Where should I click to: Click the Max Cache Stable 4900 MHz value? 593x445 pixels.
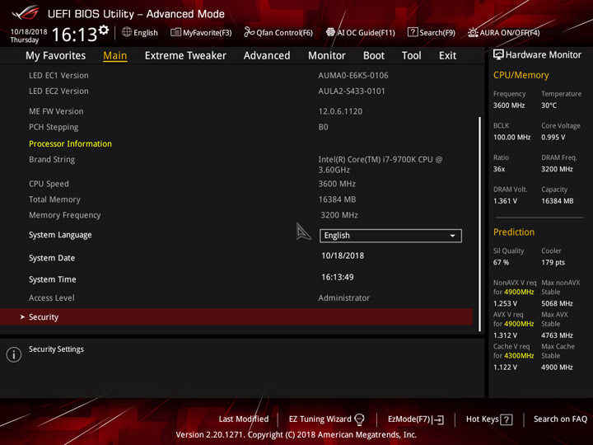tap(557, 367)
